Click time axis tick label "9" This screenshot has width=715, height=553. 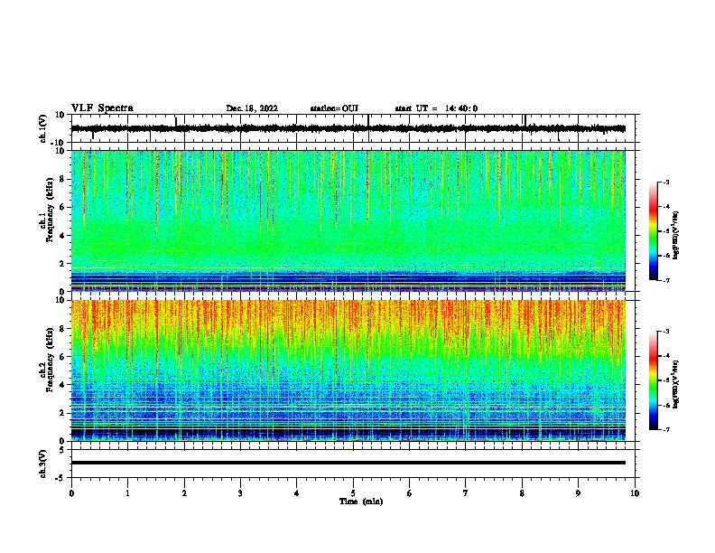578,493
